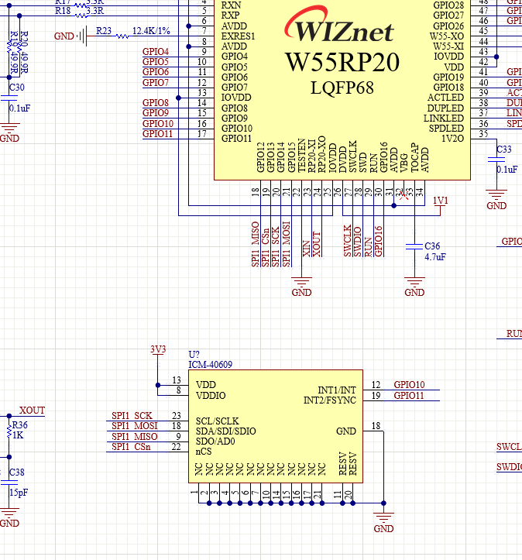
Task: Select the red no-connect X on pin 32
Action: [404, 195]
